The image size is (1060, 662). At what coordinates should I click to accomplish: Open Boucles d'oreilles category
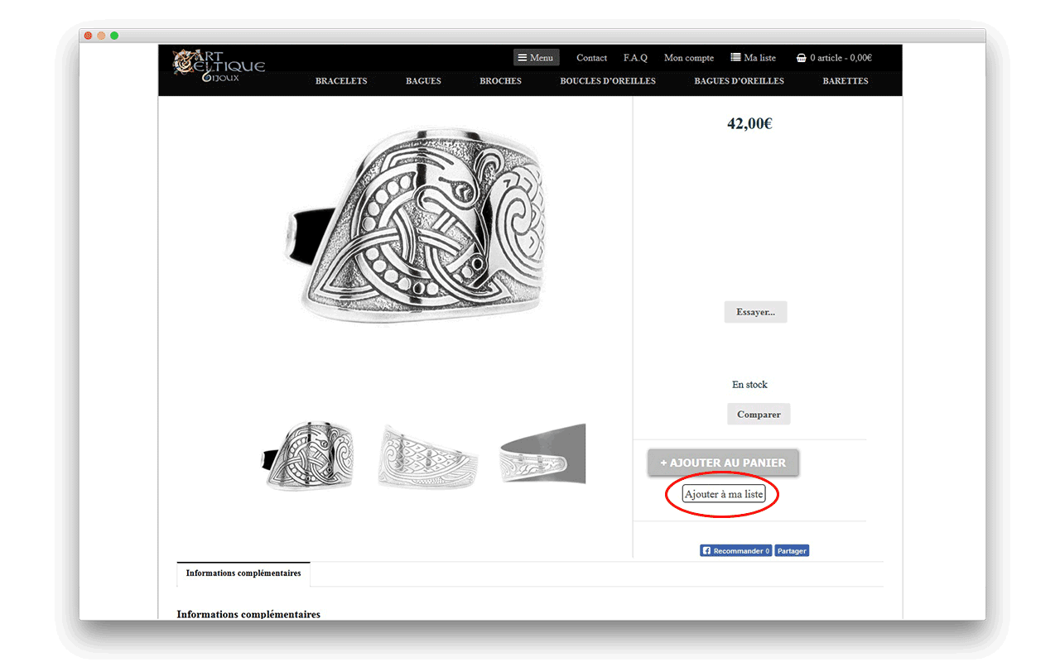[x=607, y=81]
